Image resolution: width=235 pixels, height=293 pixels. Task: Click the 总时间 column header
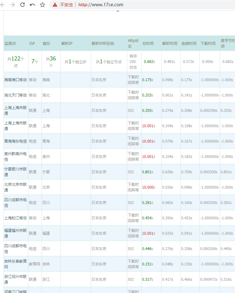point(148,44)
